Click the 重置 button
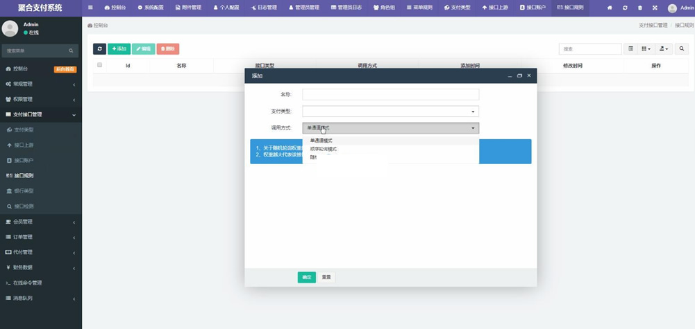The height and width of the screenshot is (329, 695). (326, 277)
